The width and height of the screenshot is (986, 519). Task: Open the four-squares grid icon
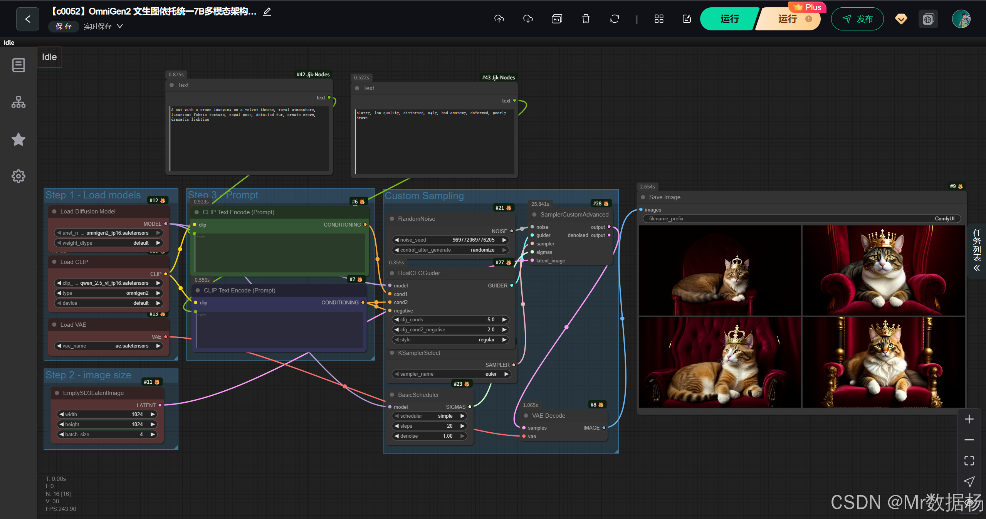[659, 19]
